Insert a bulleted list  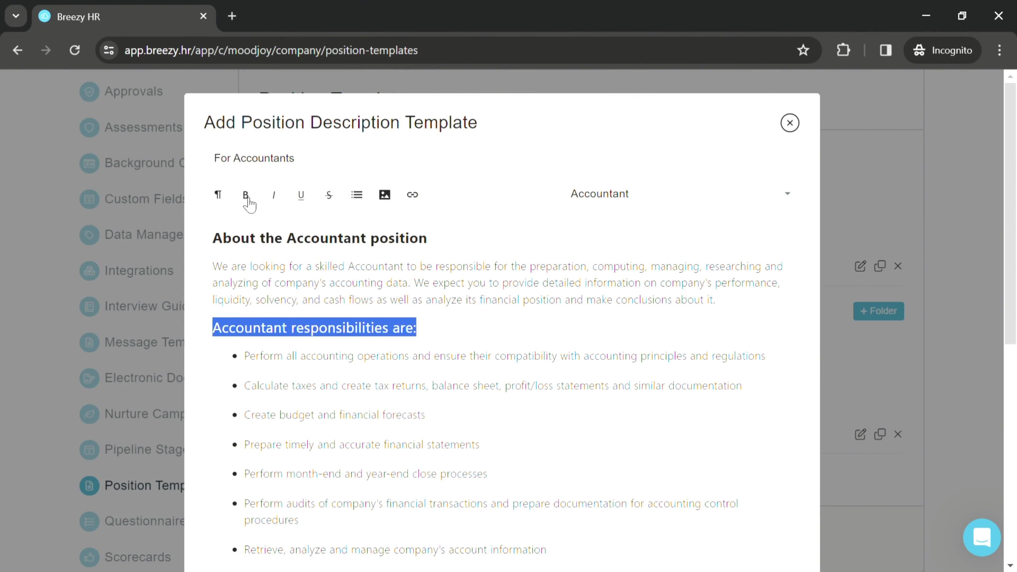pyautogui.click(x=358, y=194)
